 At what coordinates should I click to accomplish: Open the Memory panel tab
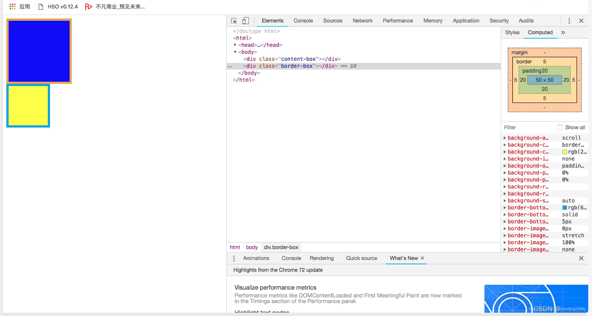click(433, 21)
